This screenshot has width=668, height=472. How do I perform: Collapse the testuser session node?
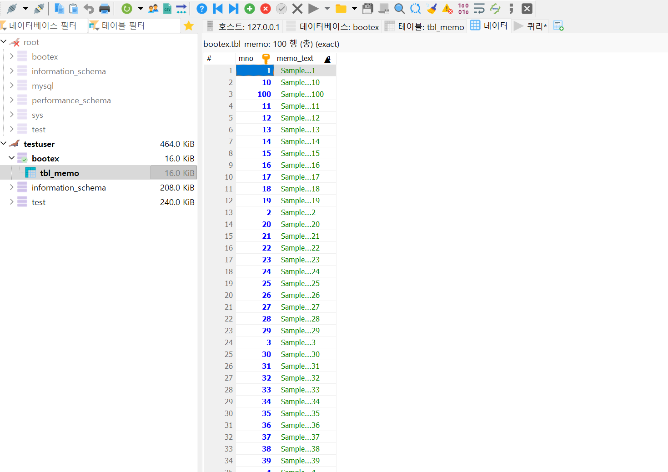4,143
